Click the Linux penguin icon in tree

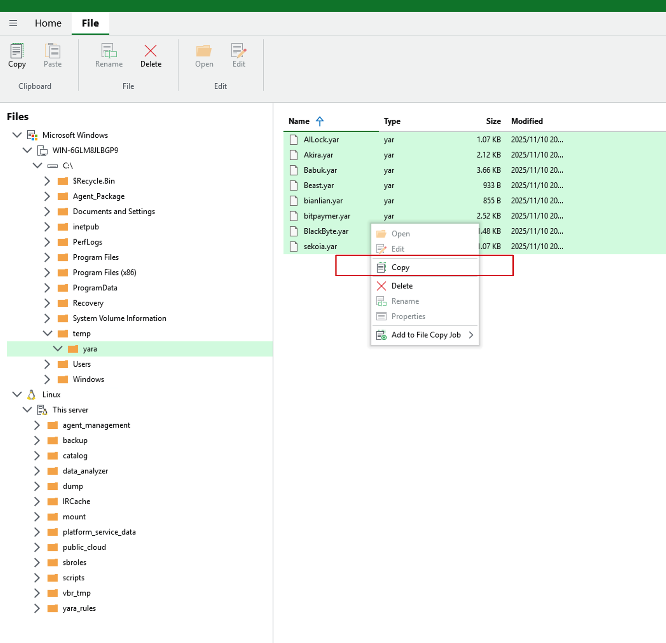tap(31, 394)
